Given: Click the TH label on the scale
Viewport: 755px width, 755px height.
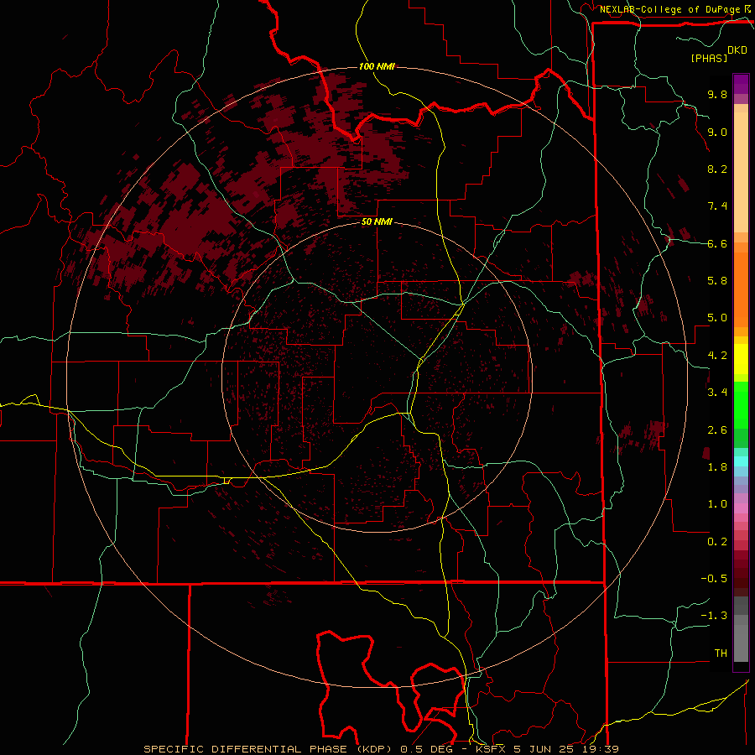Looking at the screenshot, I should [721, 653].
